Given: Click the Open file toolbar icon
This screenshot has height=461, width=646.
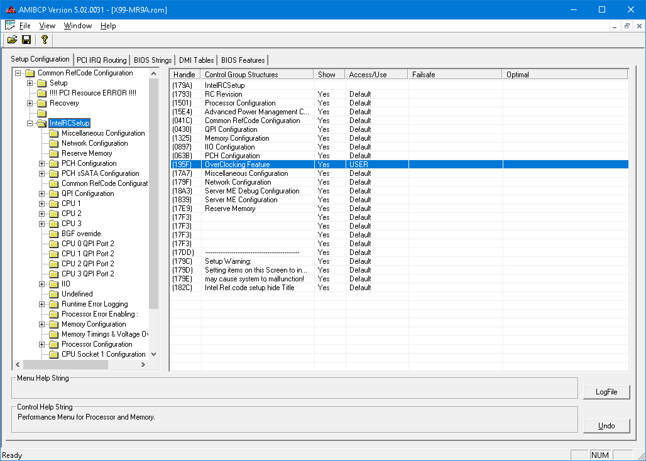Looking at the screenshot, I should (13, 40).
